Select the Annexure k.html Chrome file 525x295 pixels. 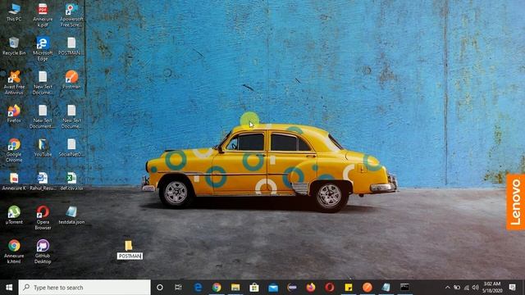14,252
